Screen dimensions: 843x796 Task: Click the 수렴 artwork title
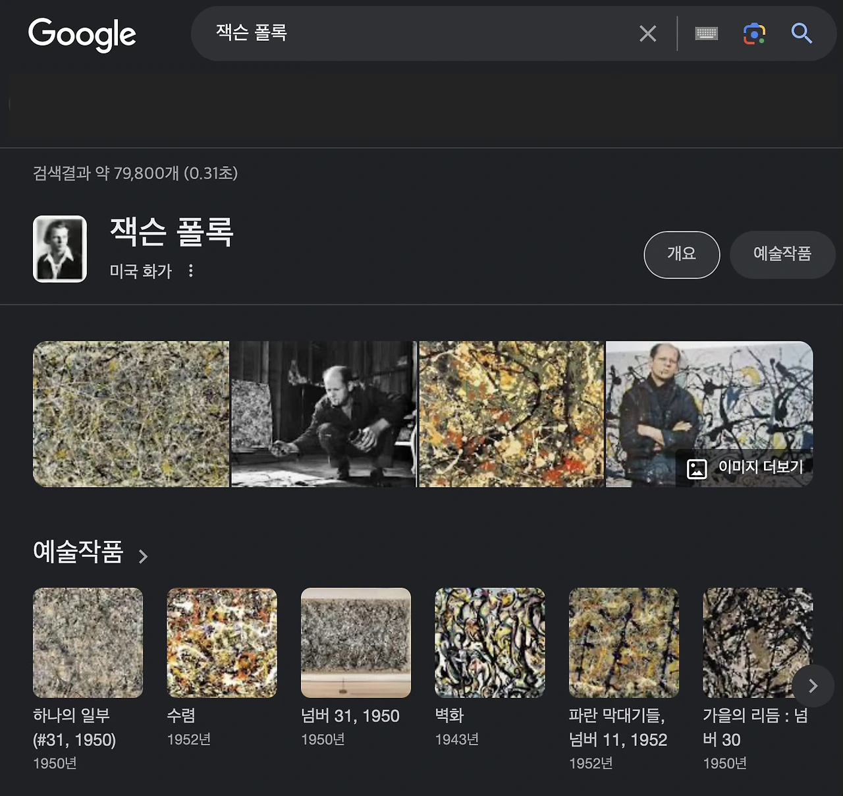[x=181, y=716]
